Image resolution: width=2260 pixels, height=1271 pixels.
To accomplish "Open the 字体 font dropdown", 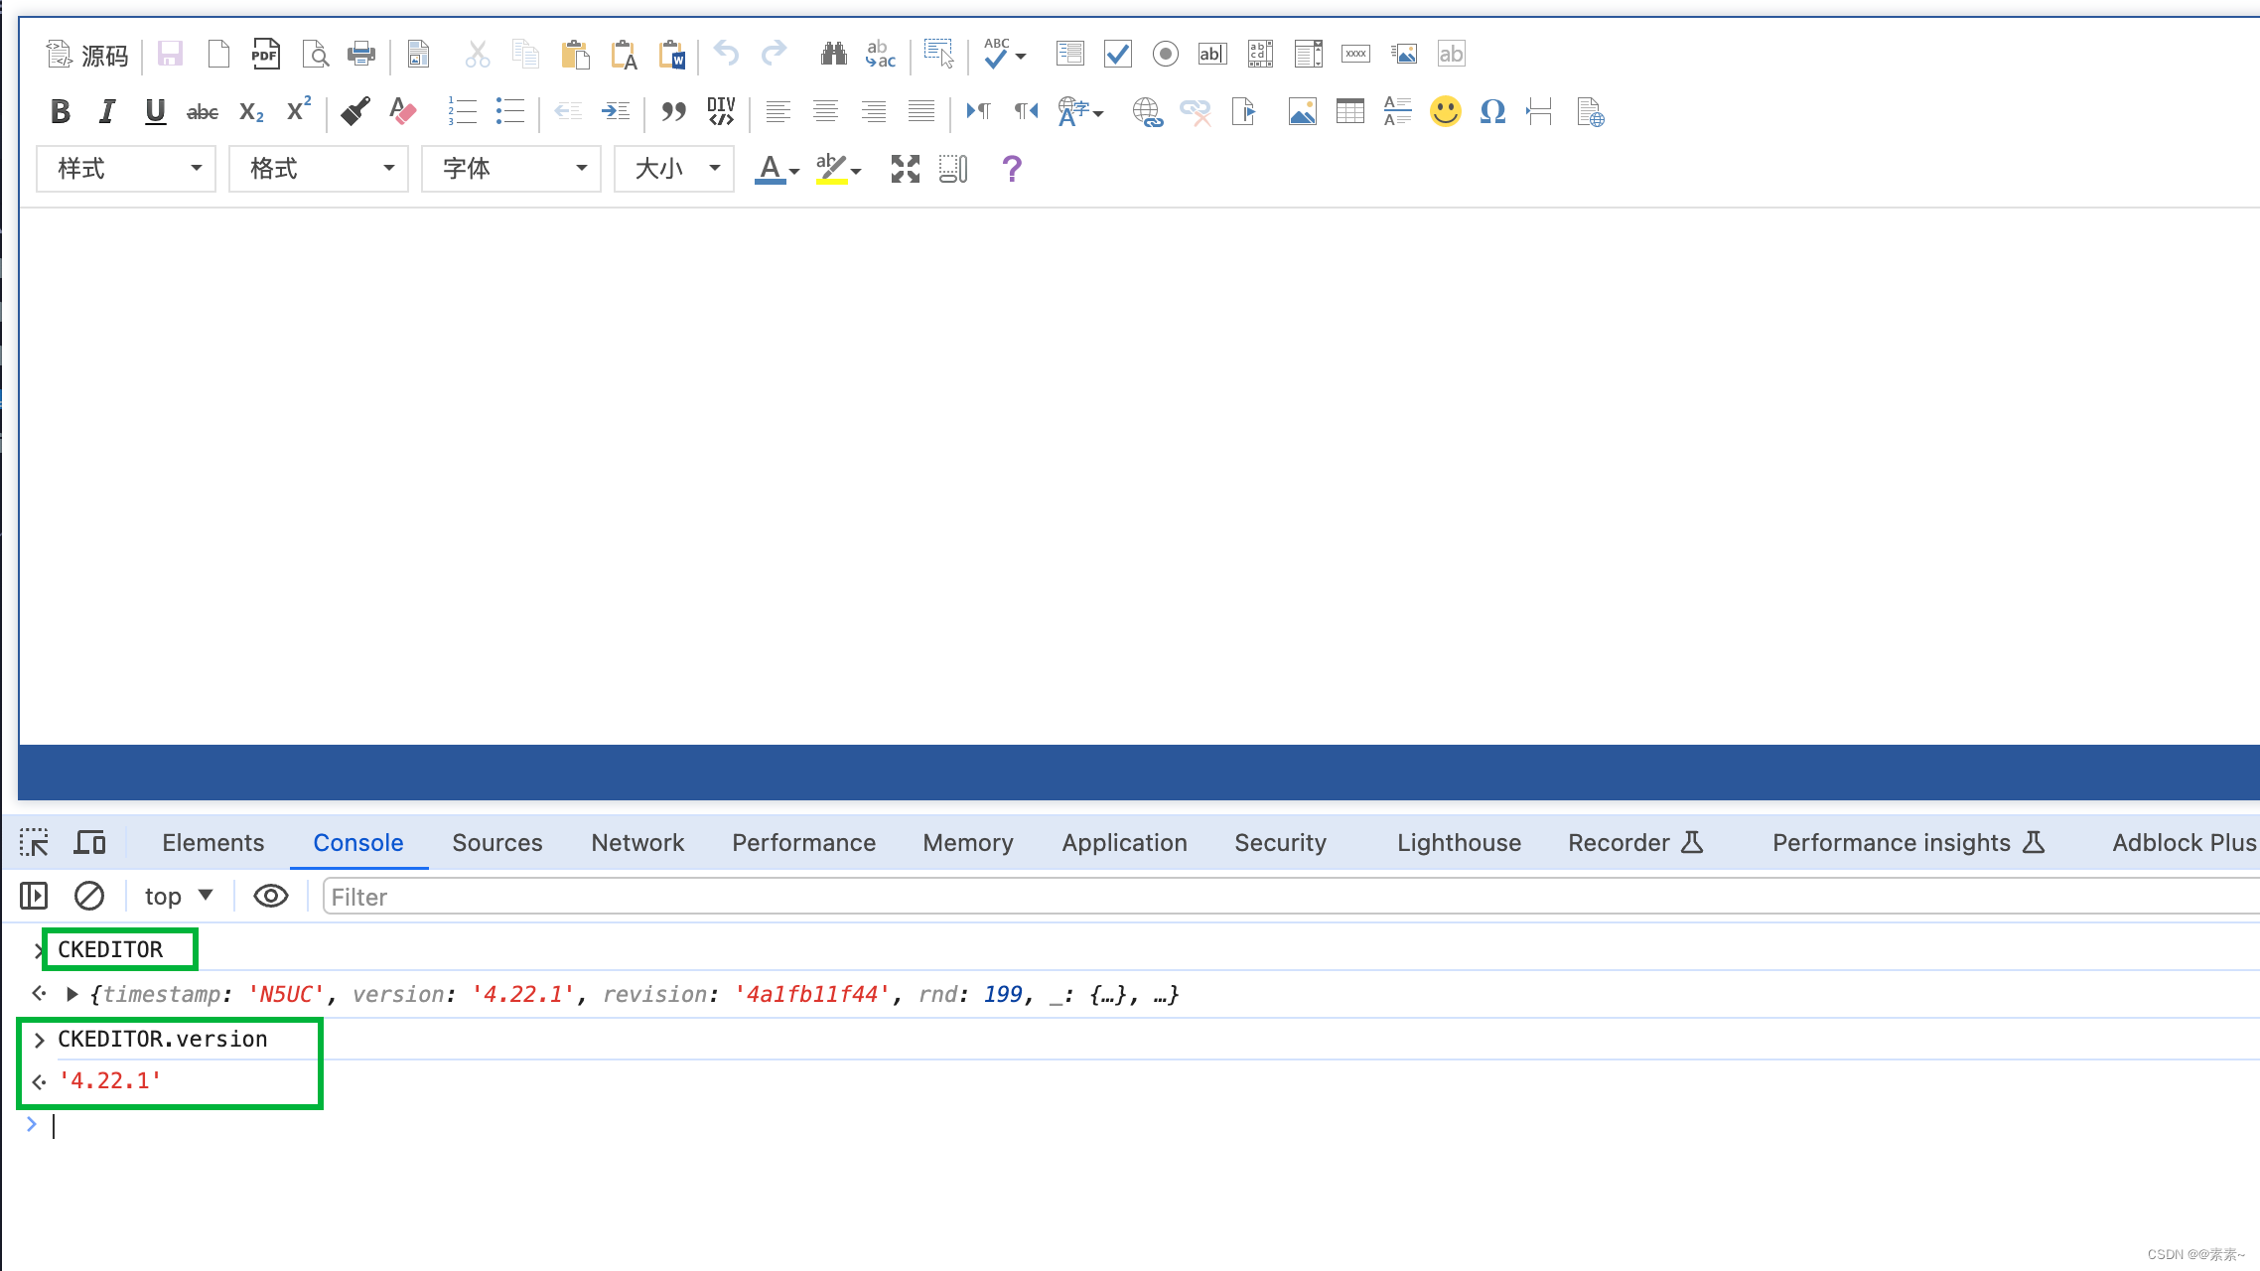I will tap(511, 169).
